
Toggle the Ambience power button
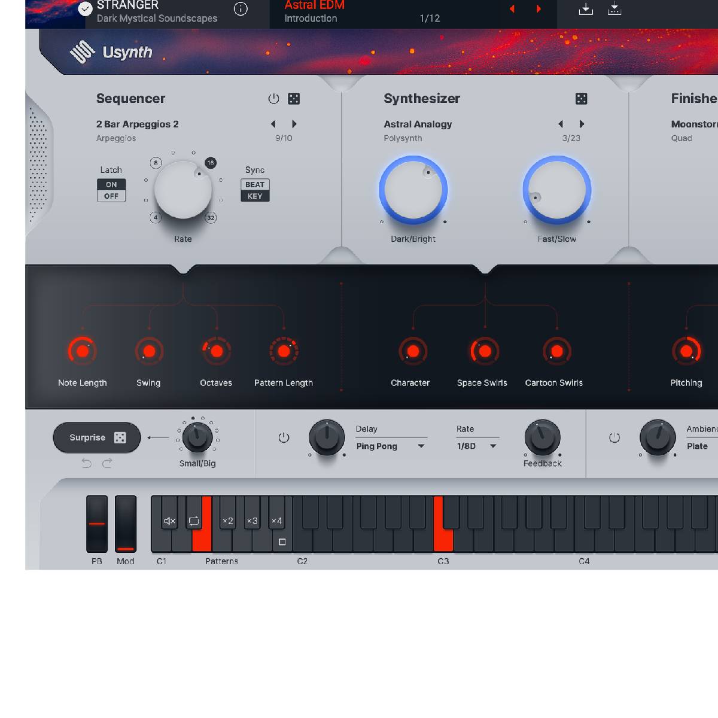[x=614, y=438]
